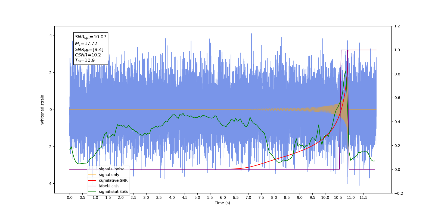Click the 3.0 time axis tick
Image resolution: width=435 pixels, height=217 pixels.
(146, 197)
